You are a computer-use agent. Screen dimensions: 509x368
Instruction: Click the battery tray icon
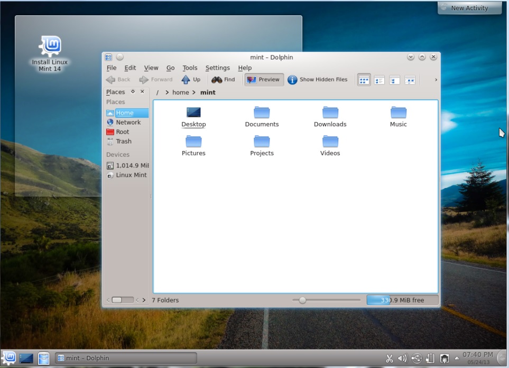pyautogui.click(x=430, y=358)
